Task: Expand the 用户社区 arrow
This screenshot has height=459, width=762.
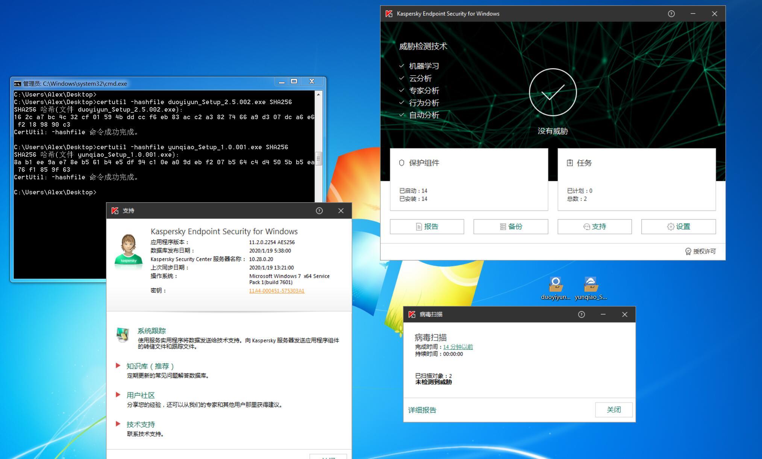Action: pos(118,395)
